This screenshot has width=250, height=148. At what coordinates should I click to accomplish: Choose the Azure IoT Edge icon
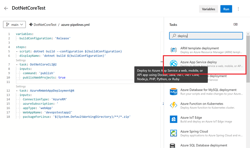(x=173, y=120)
